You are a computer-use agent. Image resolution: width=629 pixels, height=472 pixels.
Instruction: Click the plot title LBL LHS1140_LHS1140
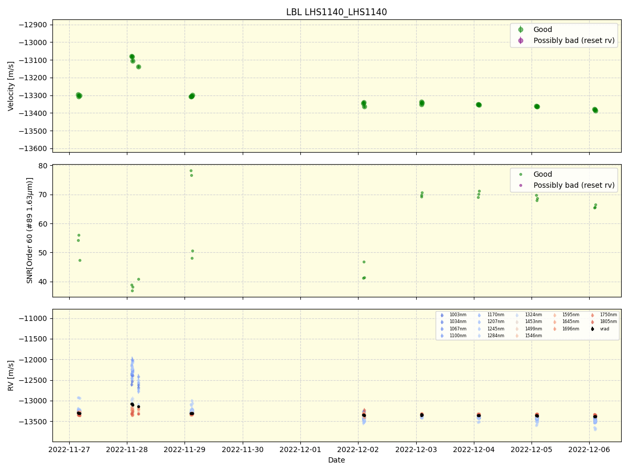pos(337,12)
